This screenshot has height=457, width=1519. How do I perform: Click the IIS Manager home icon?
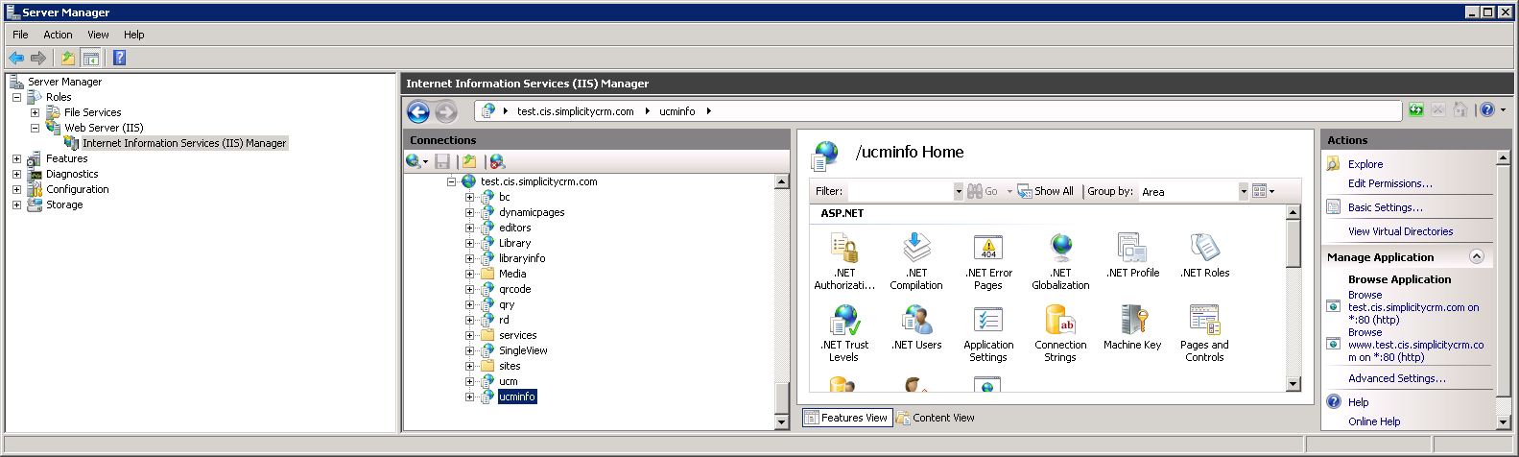tap(1460, 110)
